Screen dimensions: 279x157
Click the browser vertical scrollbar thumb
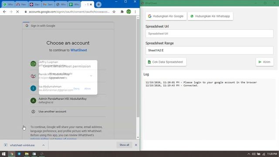point(138,68)
